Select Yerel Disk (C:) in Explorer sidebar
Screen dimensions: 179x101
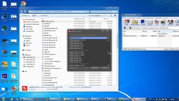tap(30, 57)
